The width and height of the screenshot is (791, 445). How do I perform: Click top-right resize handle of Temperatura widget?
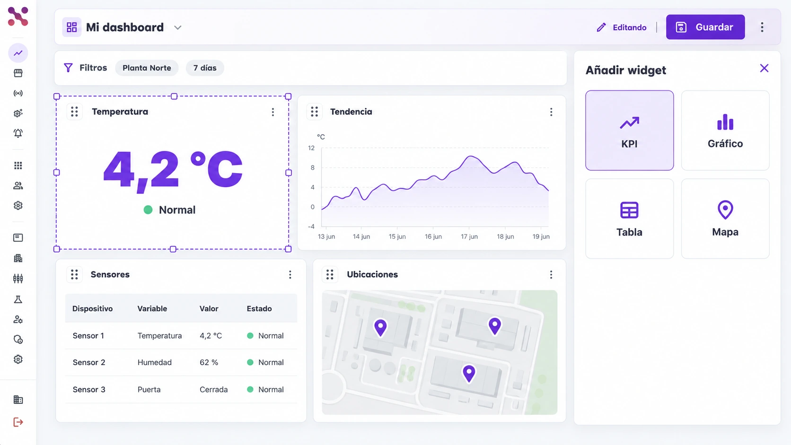tap(288, 96)
